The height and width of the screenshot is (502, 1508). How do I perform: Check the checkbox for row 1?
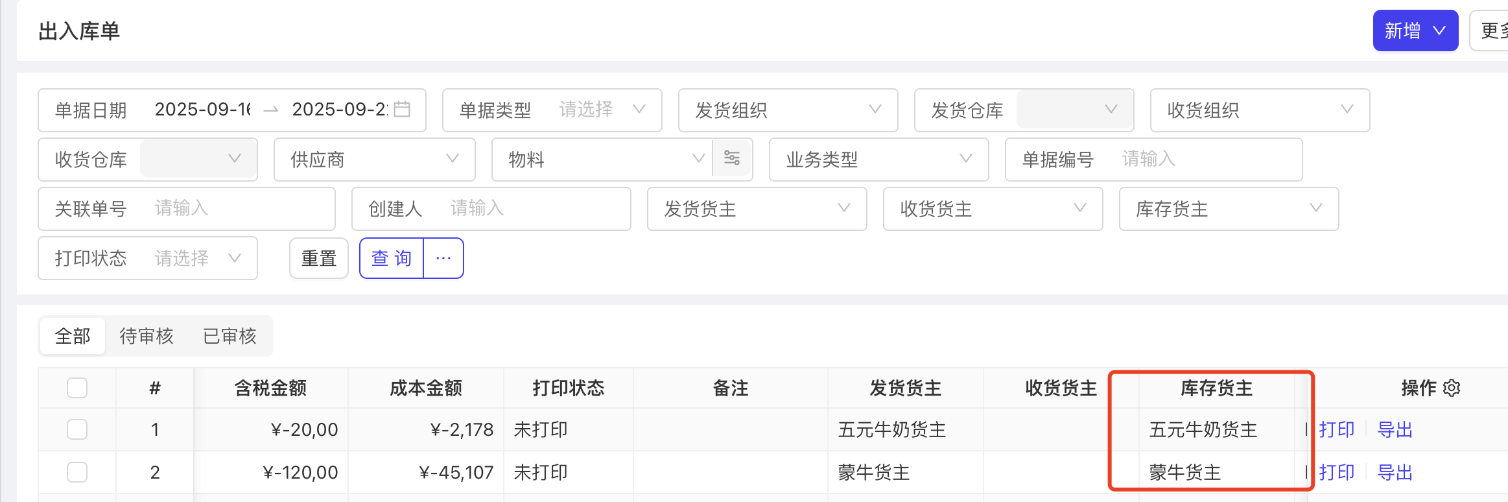(77, 429)
